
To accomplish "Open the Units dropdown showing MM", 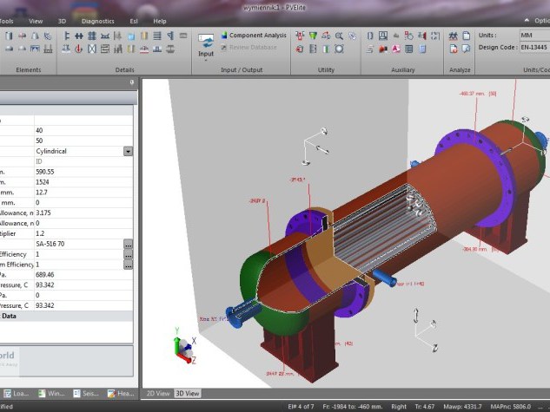I will pos(533,36).
